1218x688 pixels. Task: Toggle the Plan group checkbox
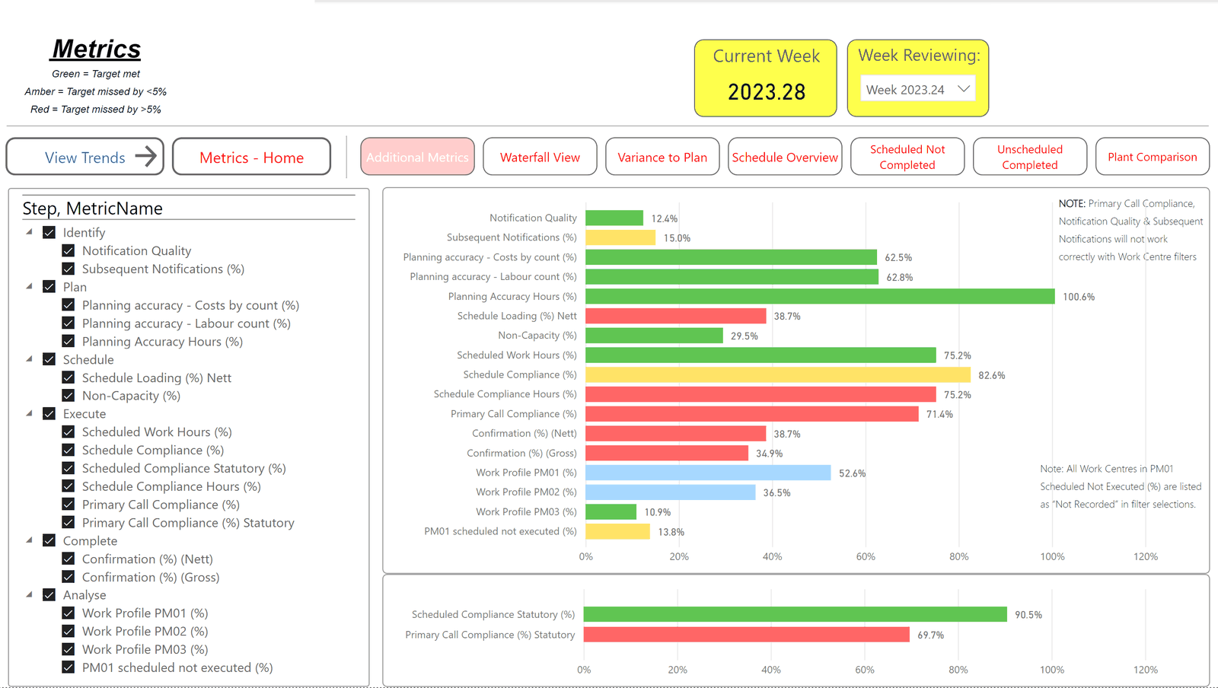tap(49, 287)
